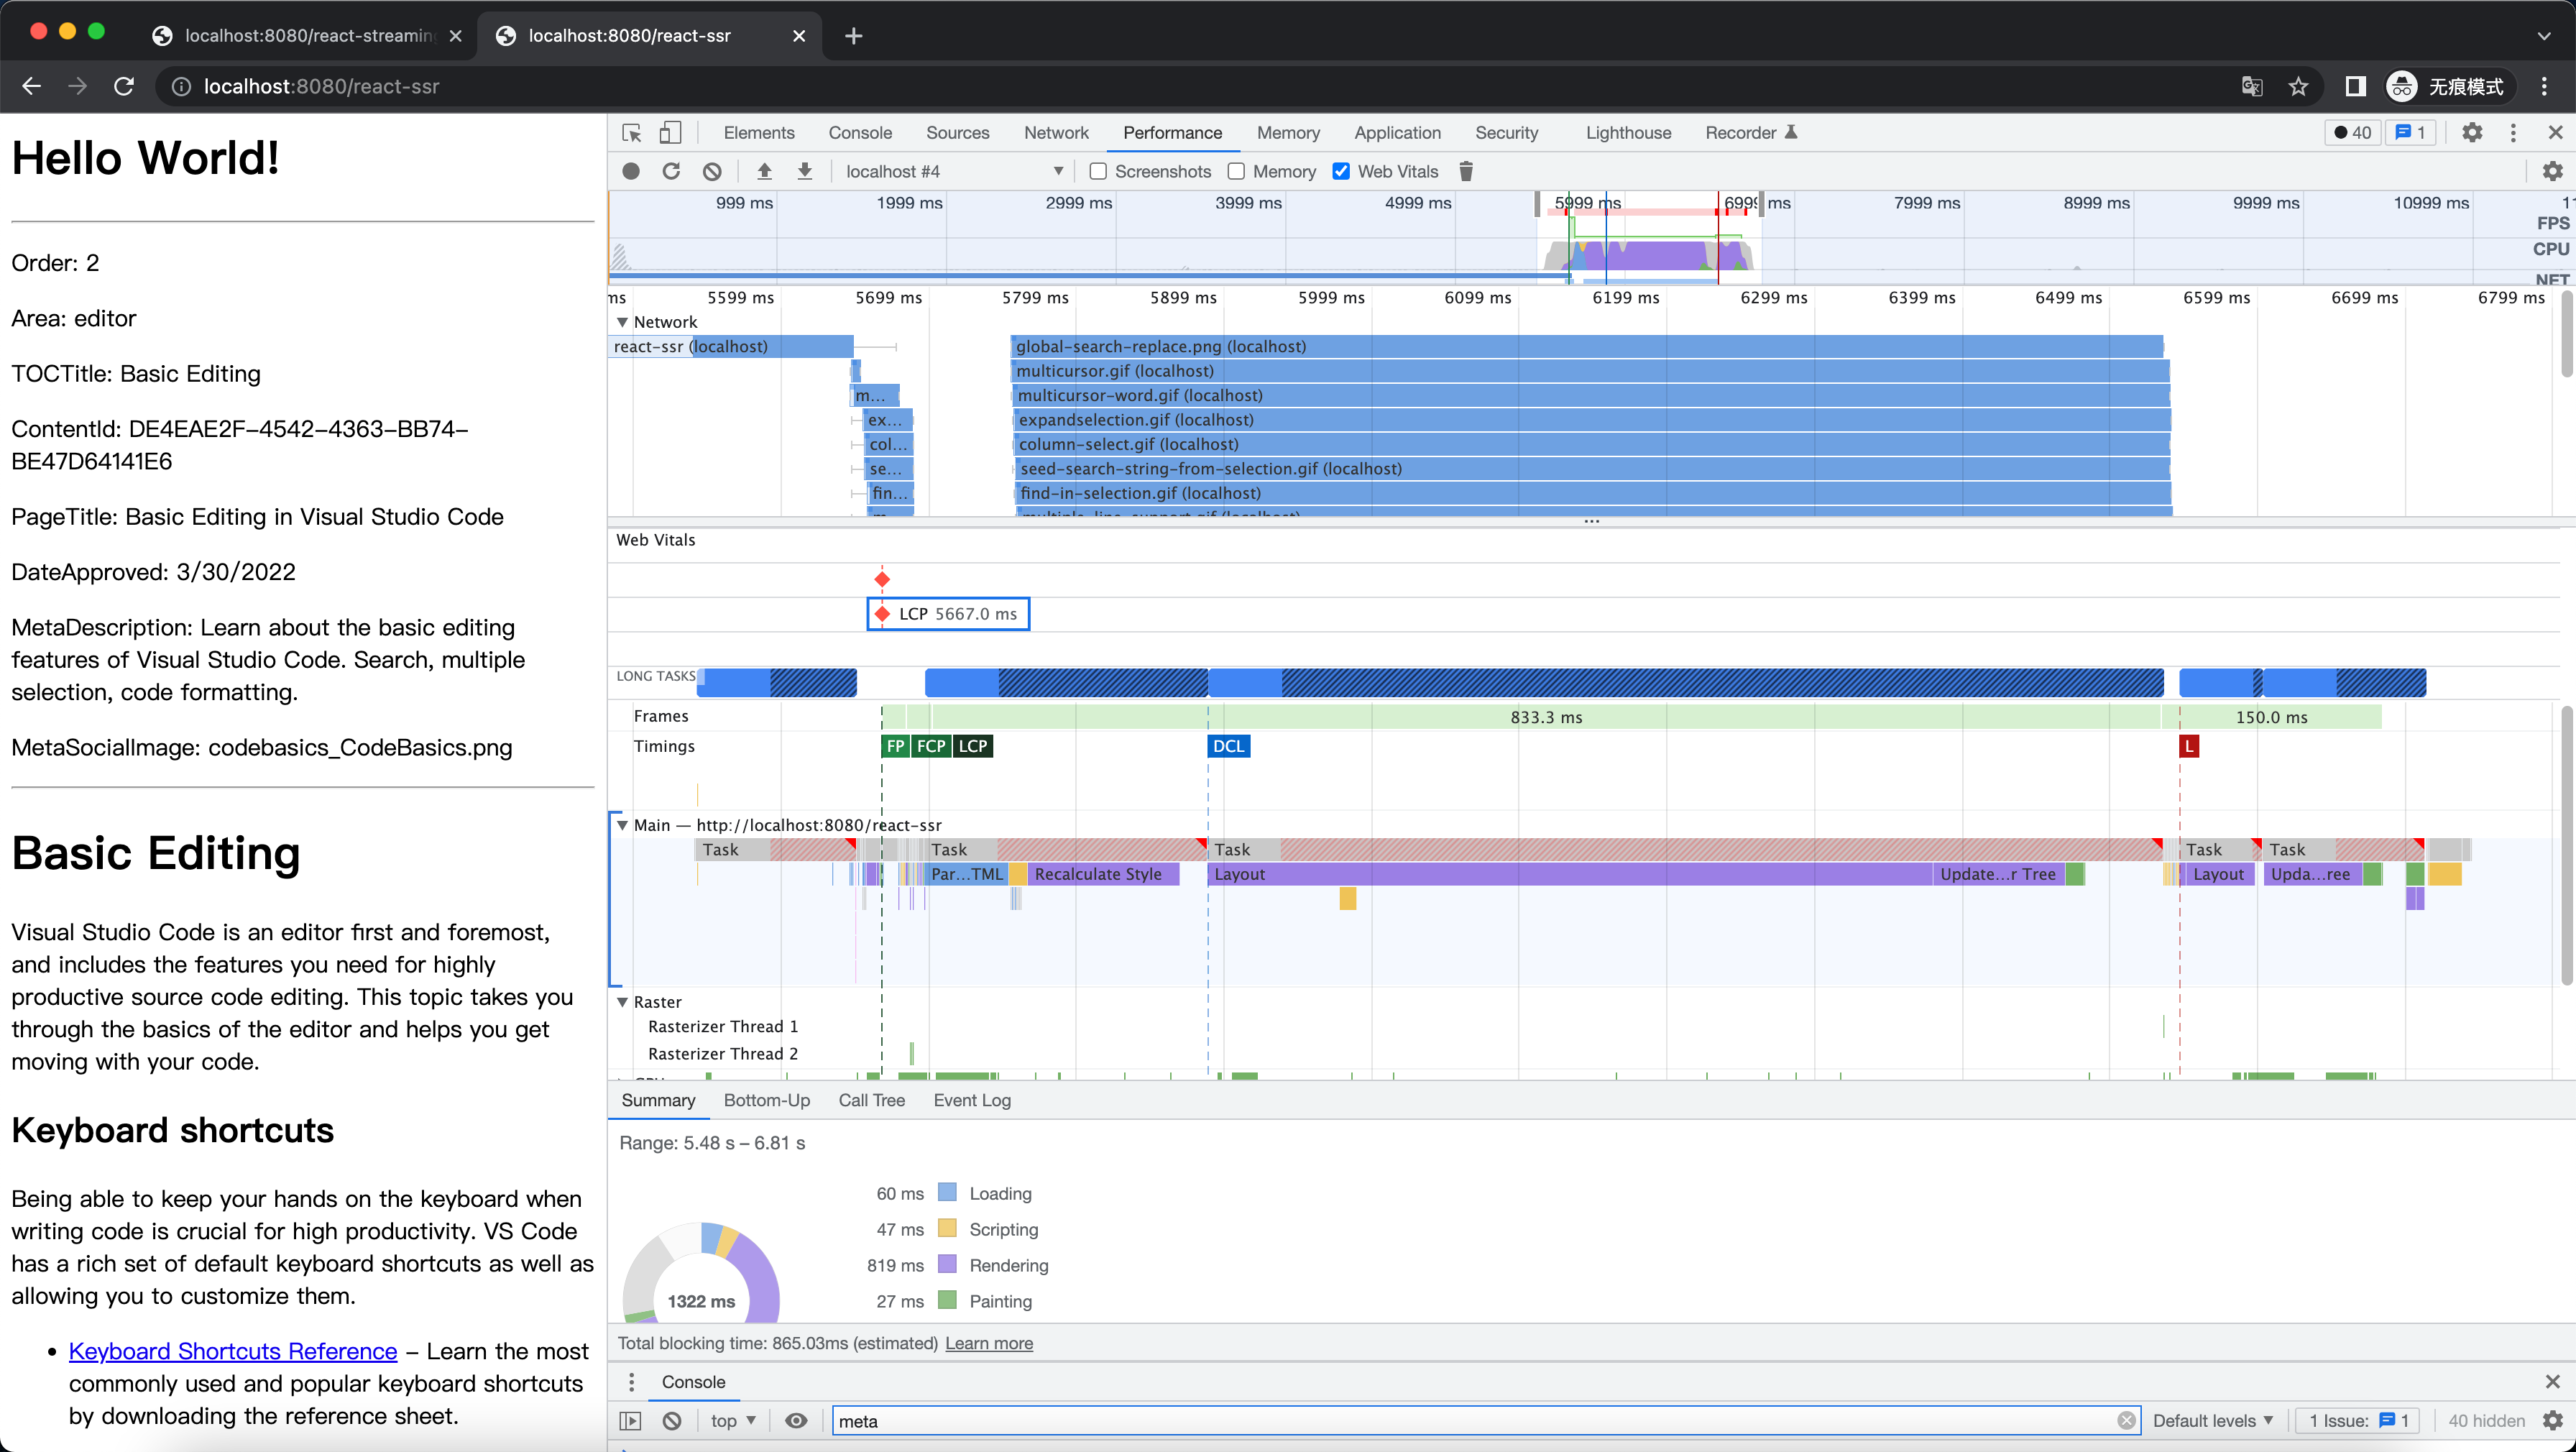The height and width of the screenshot is (1452, 2576).
Task: Uncheck the Web Vitals checkbox
Action: click(1341, 171)
